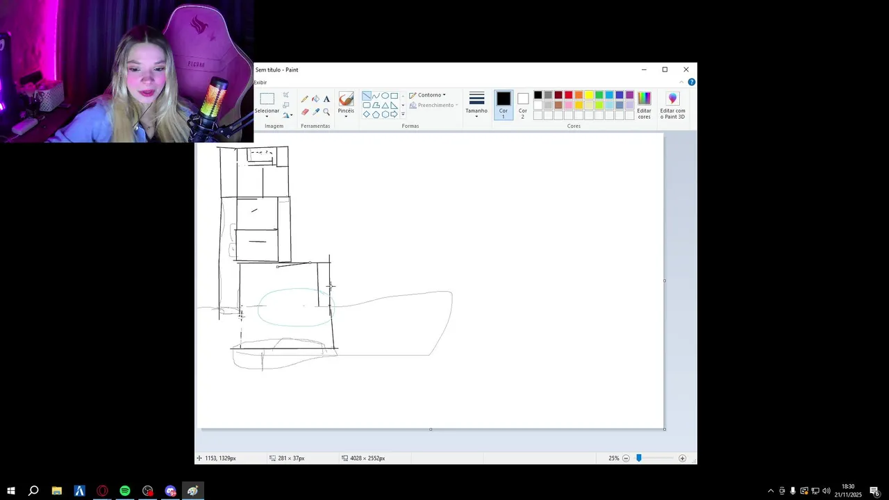This screenshot has width=889, height=500.
Task: Pick the white color swatch
Action: 538,105
